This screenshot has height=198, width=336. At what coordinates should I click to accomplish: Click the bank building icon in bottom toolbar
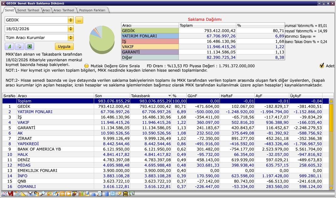pyautogui.click(x=125, y=194)
